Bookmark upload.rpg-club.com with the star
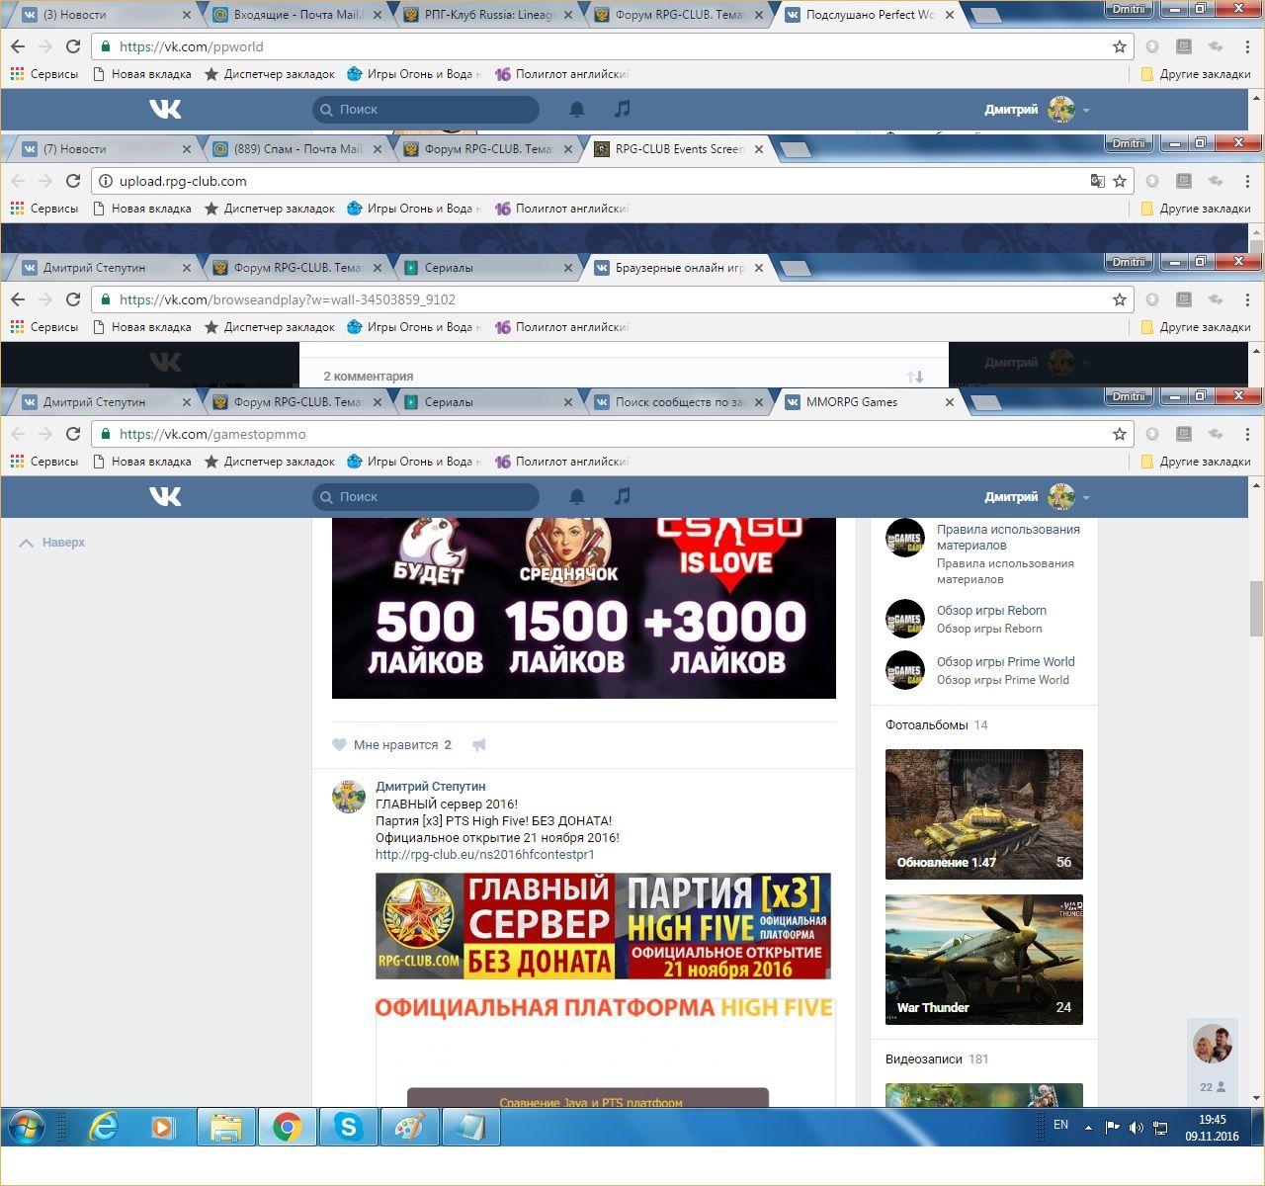The width and height of the screenshot is (1265, 1186). 1120,181
